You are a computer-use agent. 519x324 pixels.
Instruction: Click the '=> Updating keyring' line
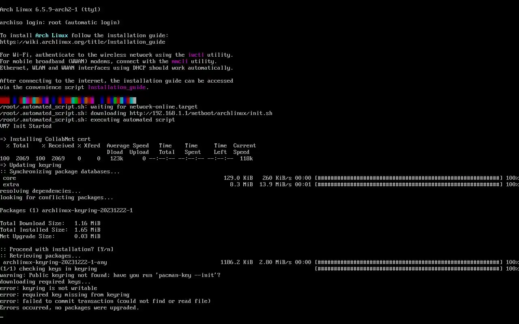tap(31, 165)
